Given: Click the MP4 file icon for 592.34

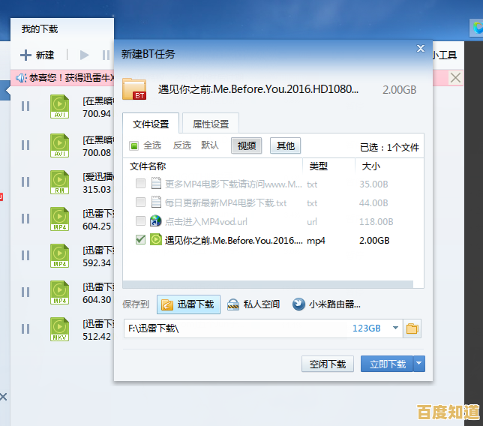Looking at the screenshot, I should pyautogui.click(x=59, y=256).
